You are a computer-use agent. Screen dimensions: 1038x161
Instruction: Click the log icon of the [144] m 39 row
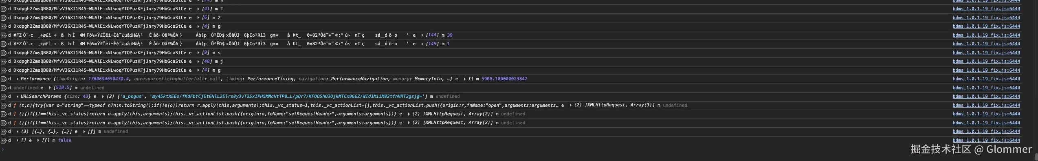tap(4, 35)
